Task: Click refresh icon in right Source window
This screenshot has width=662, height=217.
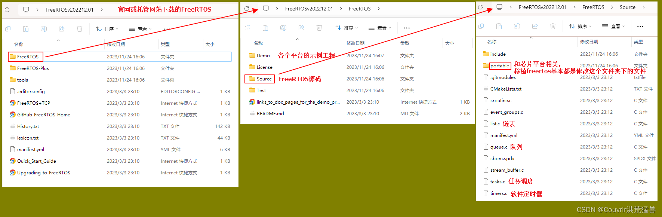Action: click(x=480, y=7)
